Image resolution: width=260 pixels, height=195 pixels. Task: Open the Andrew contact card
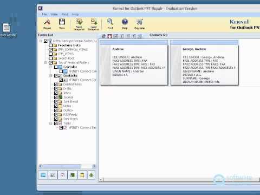point(134,63)
